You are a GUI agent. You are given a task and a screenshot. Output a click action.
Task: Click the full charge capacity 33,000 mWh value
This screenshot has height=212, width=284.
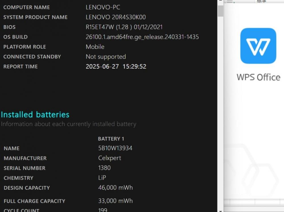[x=115, y=201]
